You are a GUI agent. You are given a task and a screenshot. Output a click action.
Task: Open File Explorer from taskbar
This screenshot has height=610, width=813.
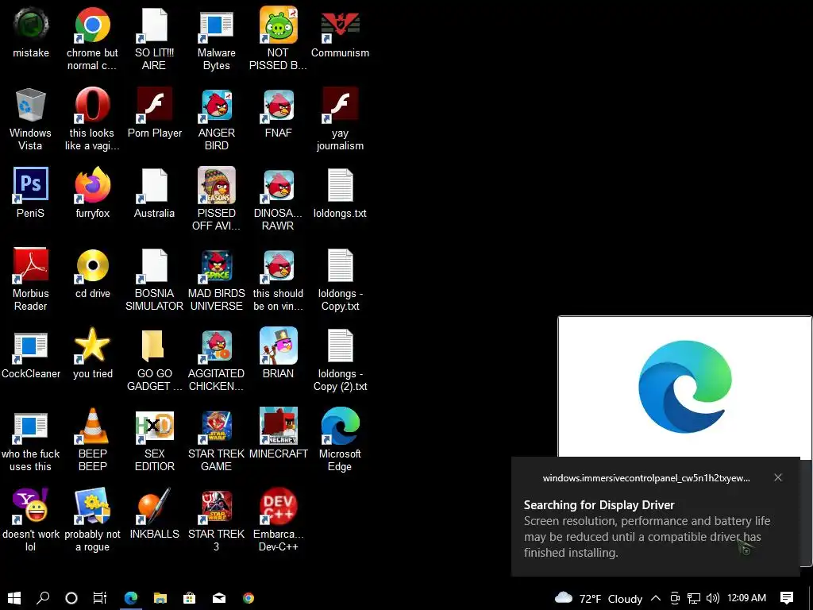pos(160,598)
